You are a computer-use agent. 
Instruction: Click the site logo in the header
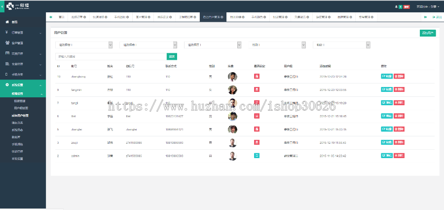click(x=18, y=6)
